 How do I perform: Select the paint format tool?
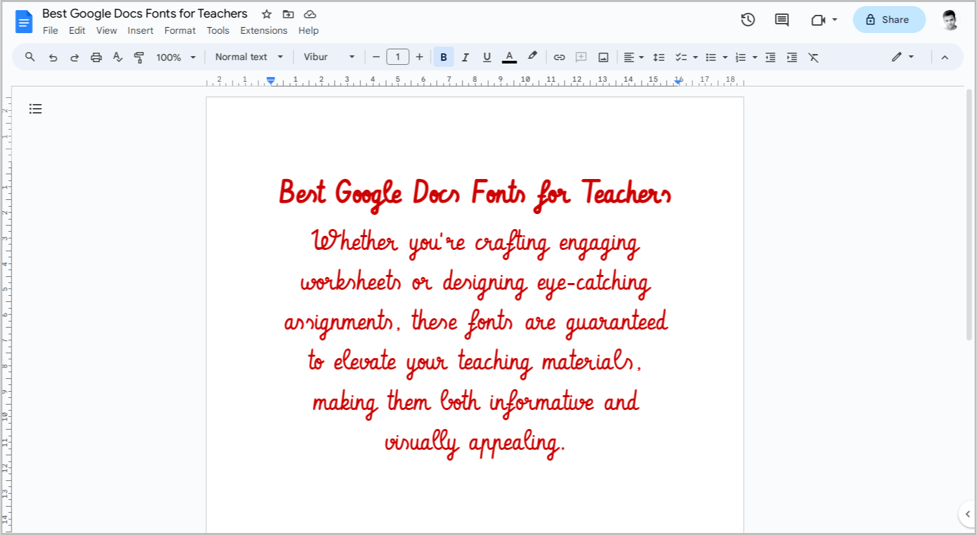139,57
